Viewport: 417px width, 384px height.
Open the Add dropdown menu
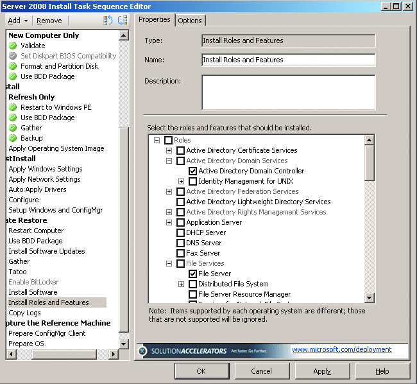tap(17, 21)
